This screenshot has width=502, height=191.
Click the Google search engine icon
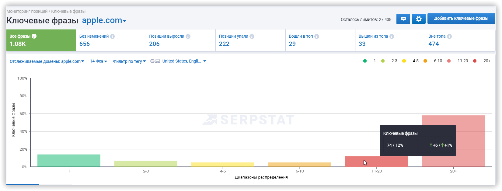(x=152, y=61)
